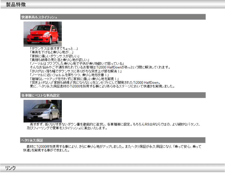Click the line 及びフィーリングで愛車をスタイリッシュに
This screenshot has width=225, height=179.
pos(67,128)
